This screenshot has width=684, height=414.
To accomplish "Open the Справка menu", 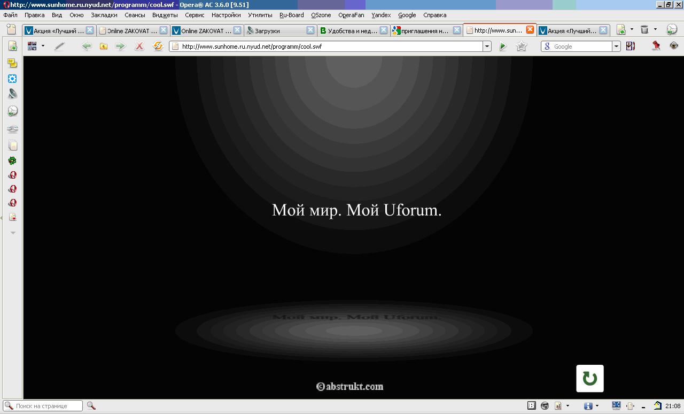I will 434,15.
